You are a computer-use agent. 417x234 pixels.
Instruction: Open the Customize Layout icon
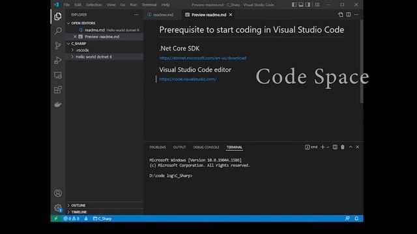[317, 5]
